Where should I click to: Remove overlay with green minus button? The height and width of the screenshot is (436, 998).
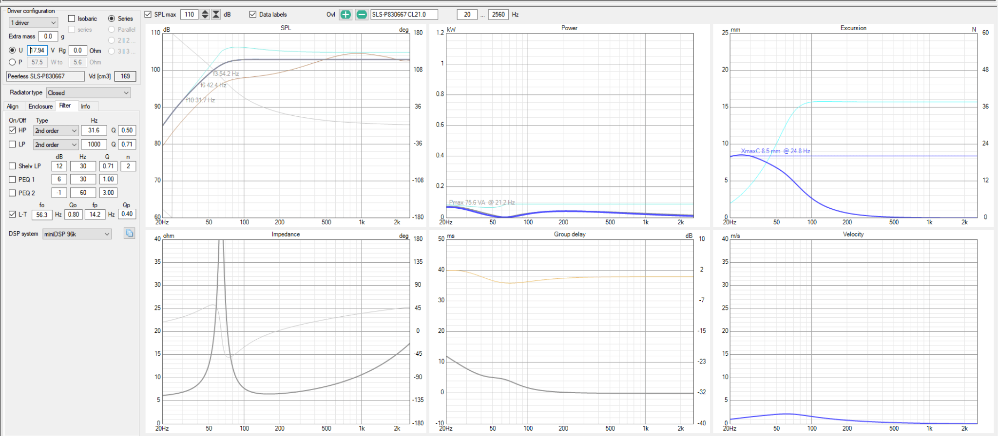[x=362, y=15]
